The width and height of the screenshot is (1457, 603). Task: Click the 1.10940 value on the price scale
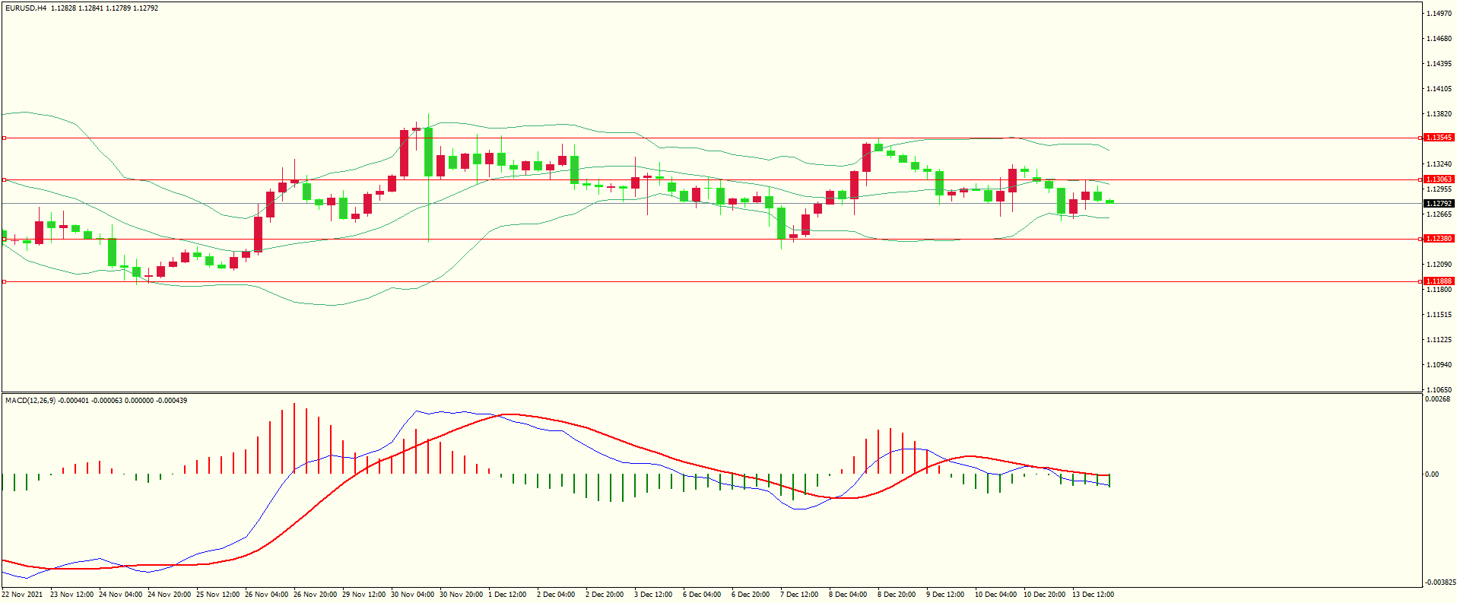[1439, 365]
